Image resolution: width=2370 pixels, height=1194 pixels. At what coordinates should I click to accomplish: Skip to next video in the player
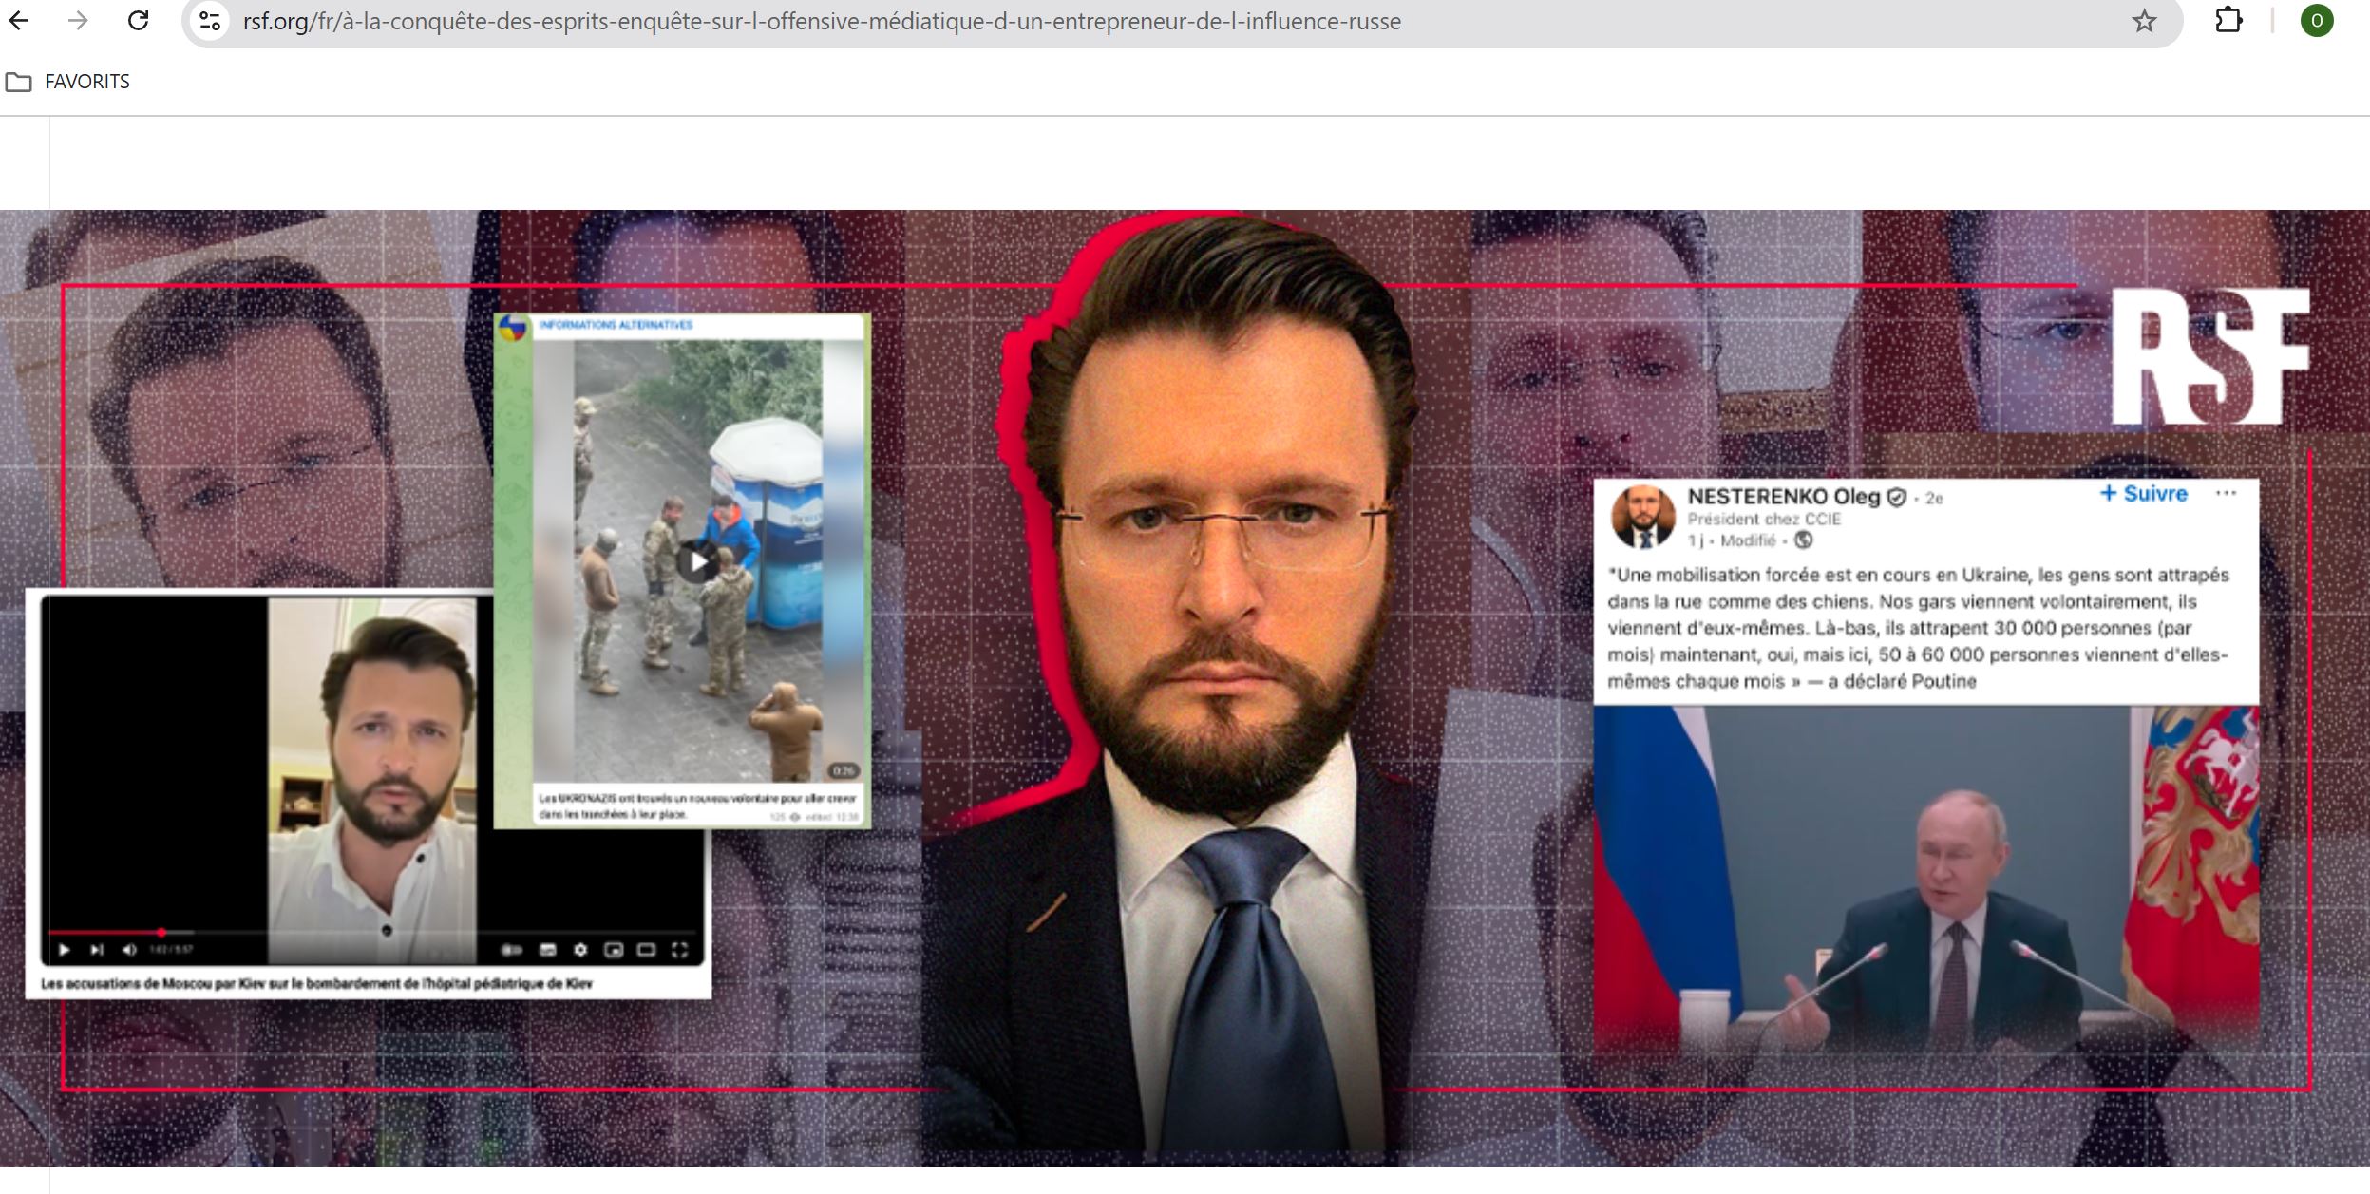point(97,950)
